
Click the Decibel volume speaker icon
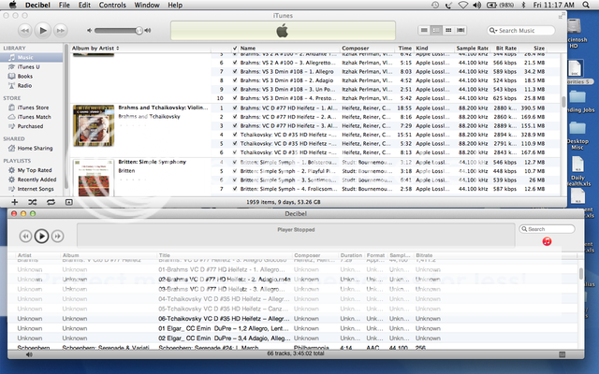click(x=29, y=354)
